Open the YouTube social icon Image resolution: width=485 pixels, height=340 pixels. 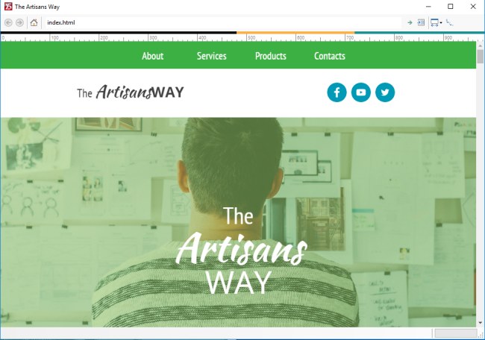361,92
